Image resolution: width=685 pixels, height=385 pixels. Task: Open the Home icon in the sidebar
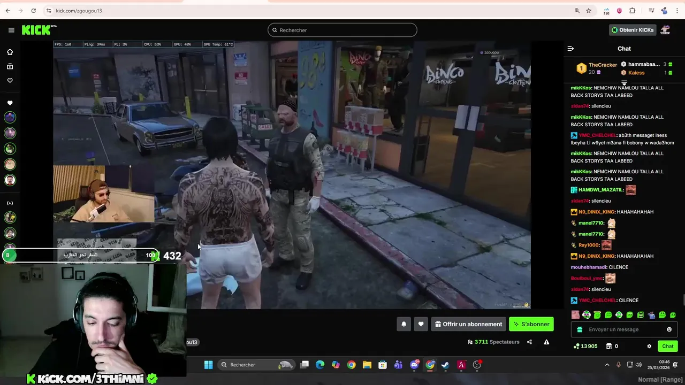point(10,52)
